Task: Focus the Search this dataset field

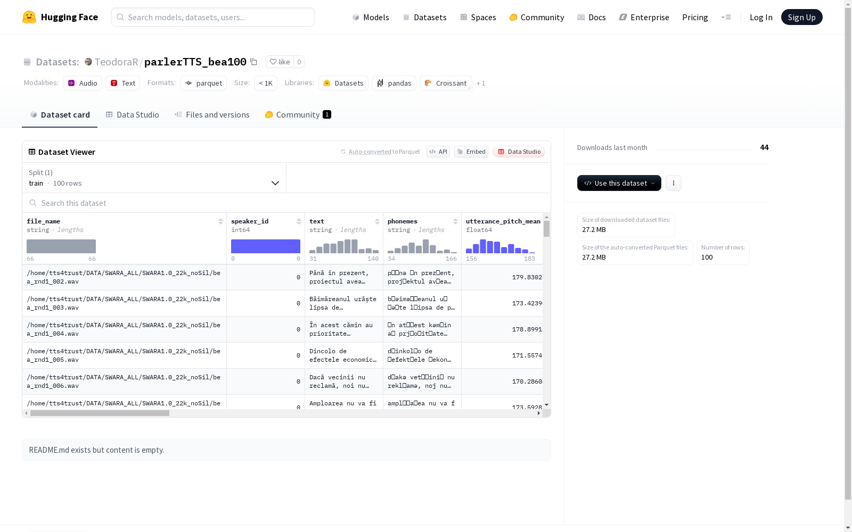Action: click(286, 203)
